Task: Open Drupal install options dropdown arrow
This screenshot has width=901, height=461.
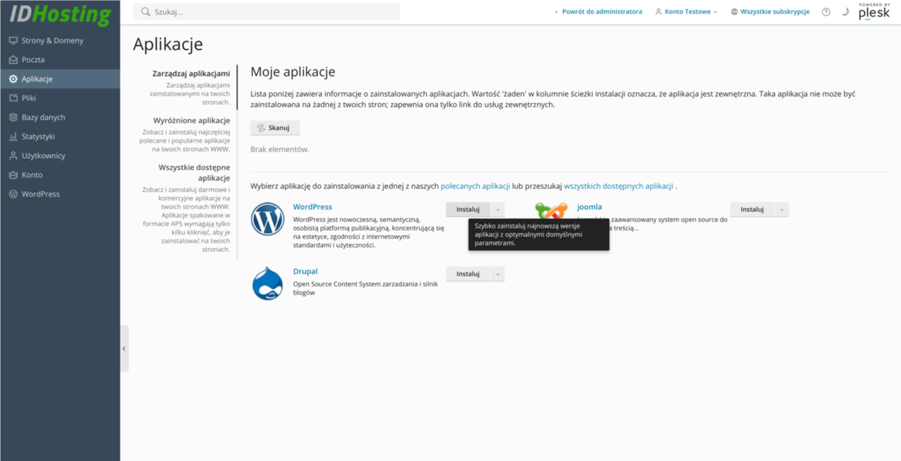Action: 497,274
